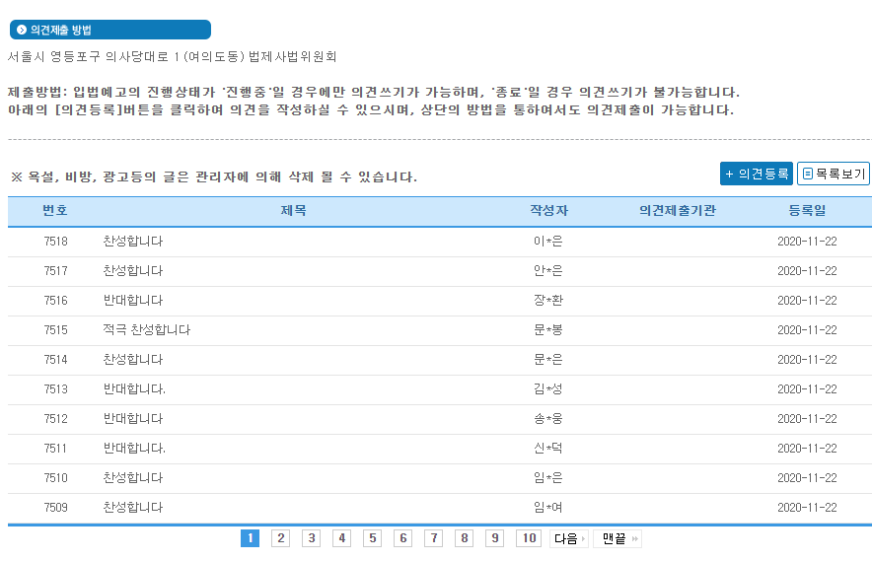Click author name 안*은
Screen dimensions: 872x561
click(x=548, y=271)
